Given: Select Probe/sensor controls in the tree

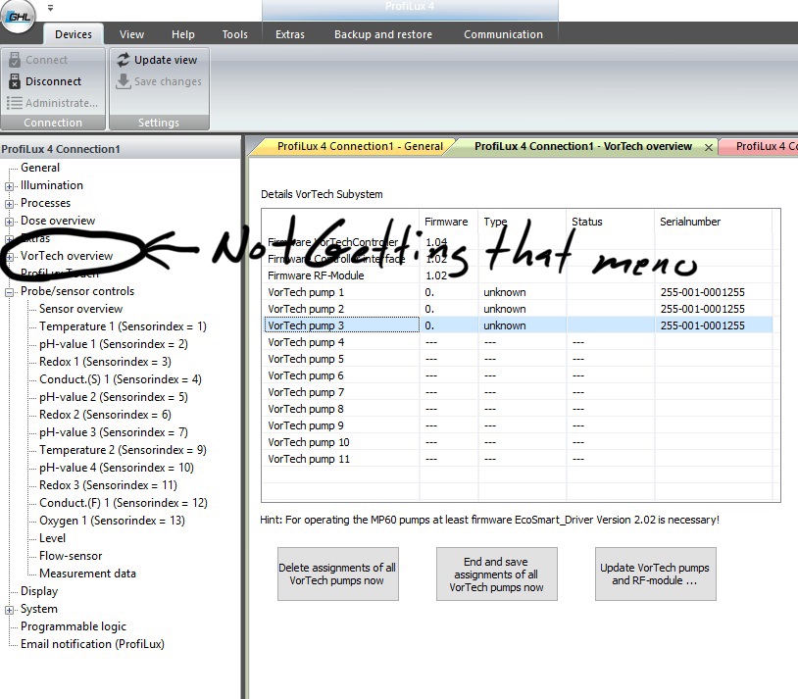Looking at the screenshot, I should (77, 291).
